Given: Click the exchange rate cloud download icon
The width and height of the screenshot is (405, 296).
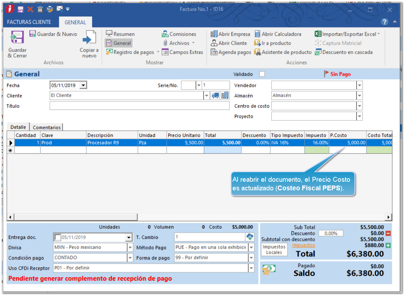Looking at the screenshot, I should point(250,237).
